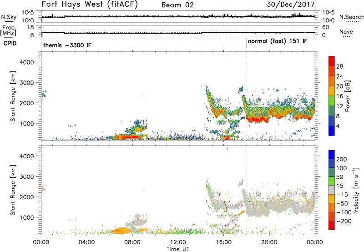
Task: Click the 'CPID' row label
Action: (x=10, y=43)
